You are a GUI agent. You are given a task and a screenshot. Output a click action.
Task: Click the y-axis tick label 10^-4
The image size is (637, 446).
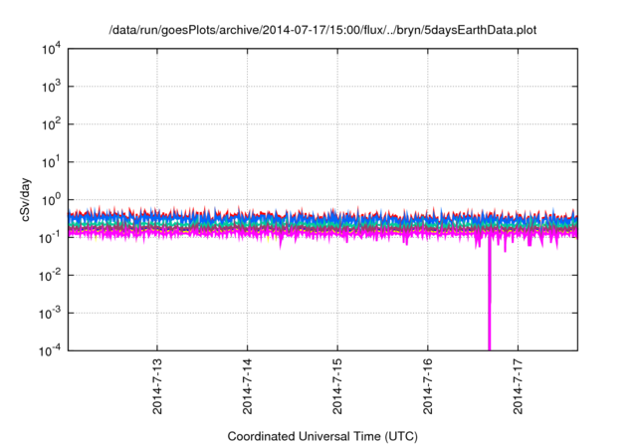(50, 350)
